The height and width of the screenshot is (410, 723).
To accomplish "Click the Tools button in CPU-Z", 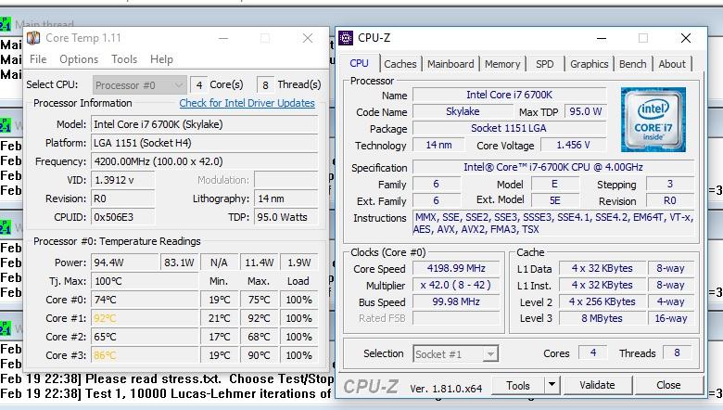I will [x=517, y=386].
